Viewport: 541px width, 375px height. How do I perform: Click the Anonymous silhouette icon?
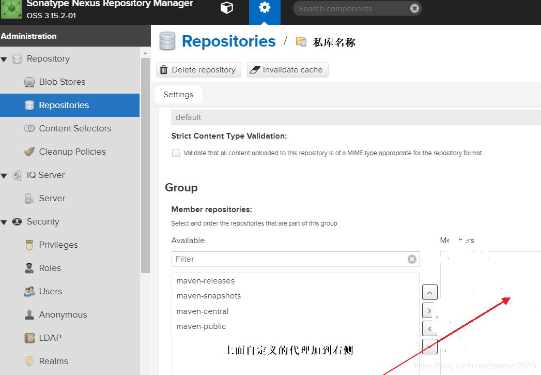pos(29,314)
